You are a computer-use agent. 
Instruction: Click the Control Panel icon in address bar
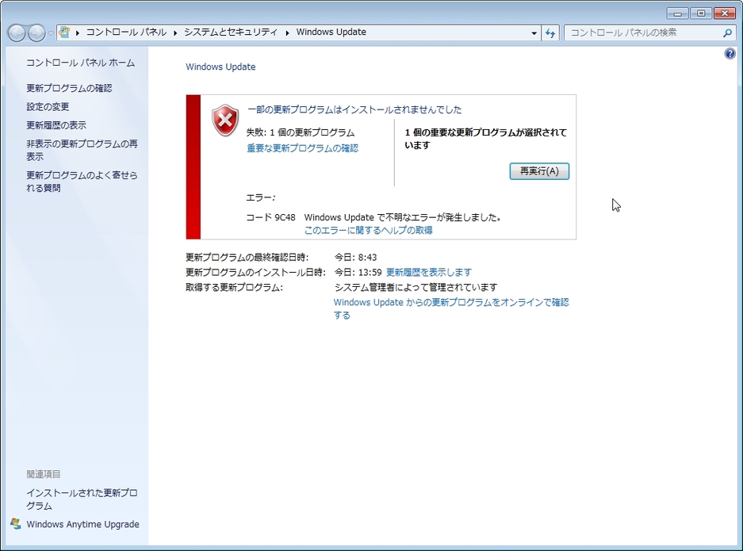(65, 33)
